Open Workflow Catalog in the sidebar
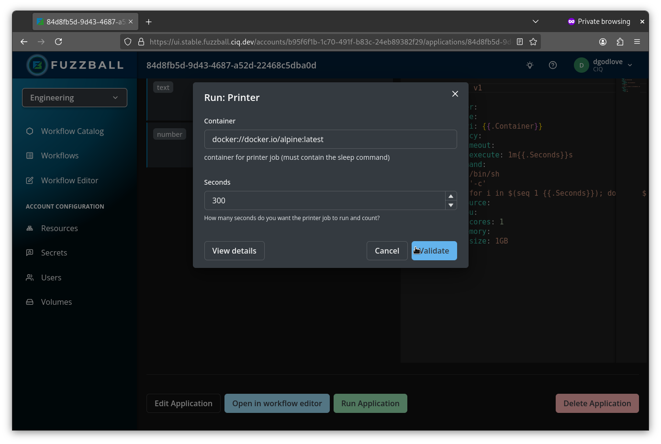The image size is (661, 444). pyautogui.click(x=72, y=131)
